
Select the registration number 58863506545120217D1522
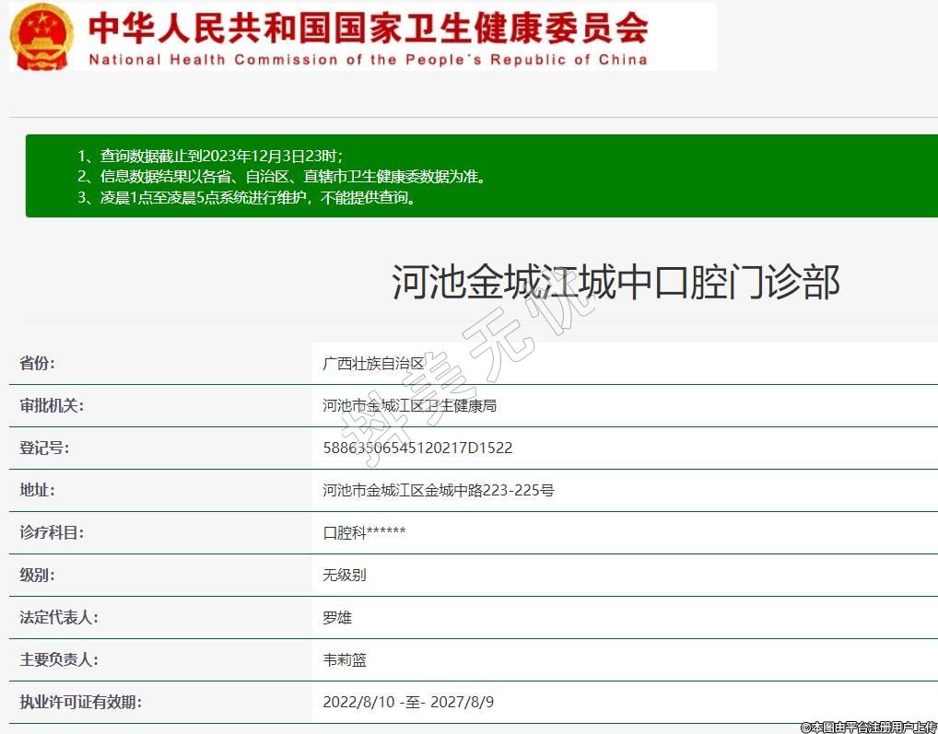417,449
